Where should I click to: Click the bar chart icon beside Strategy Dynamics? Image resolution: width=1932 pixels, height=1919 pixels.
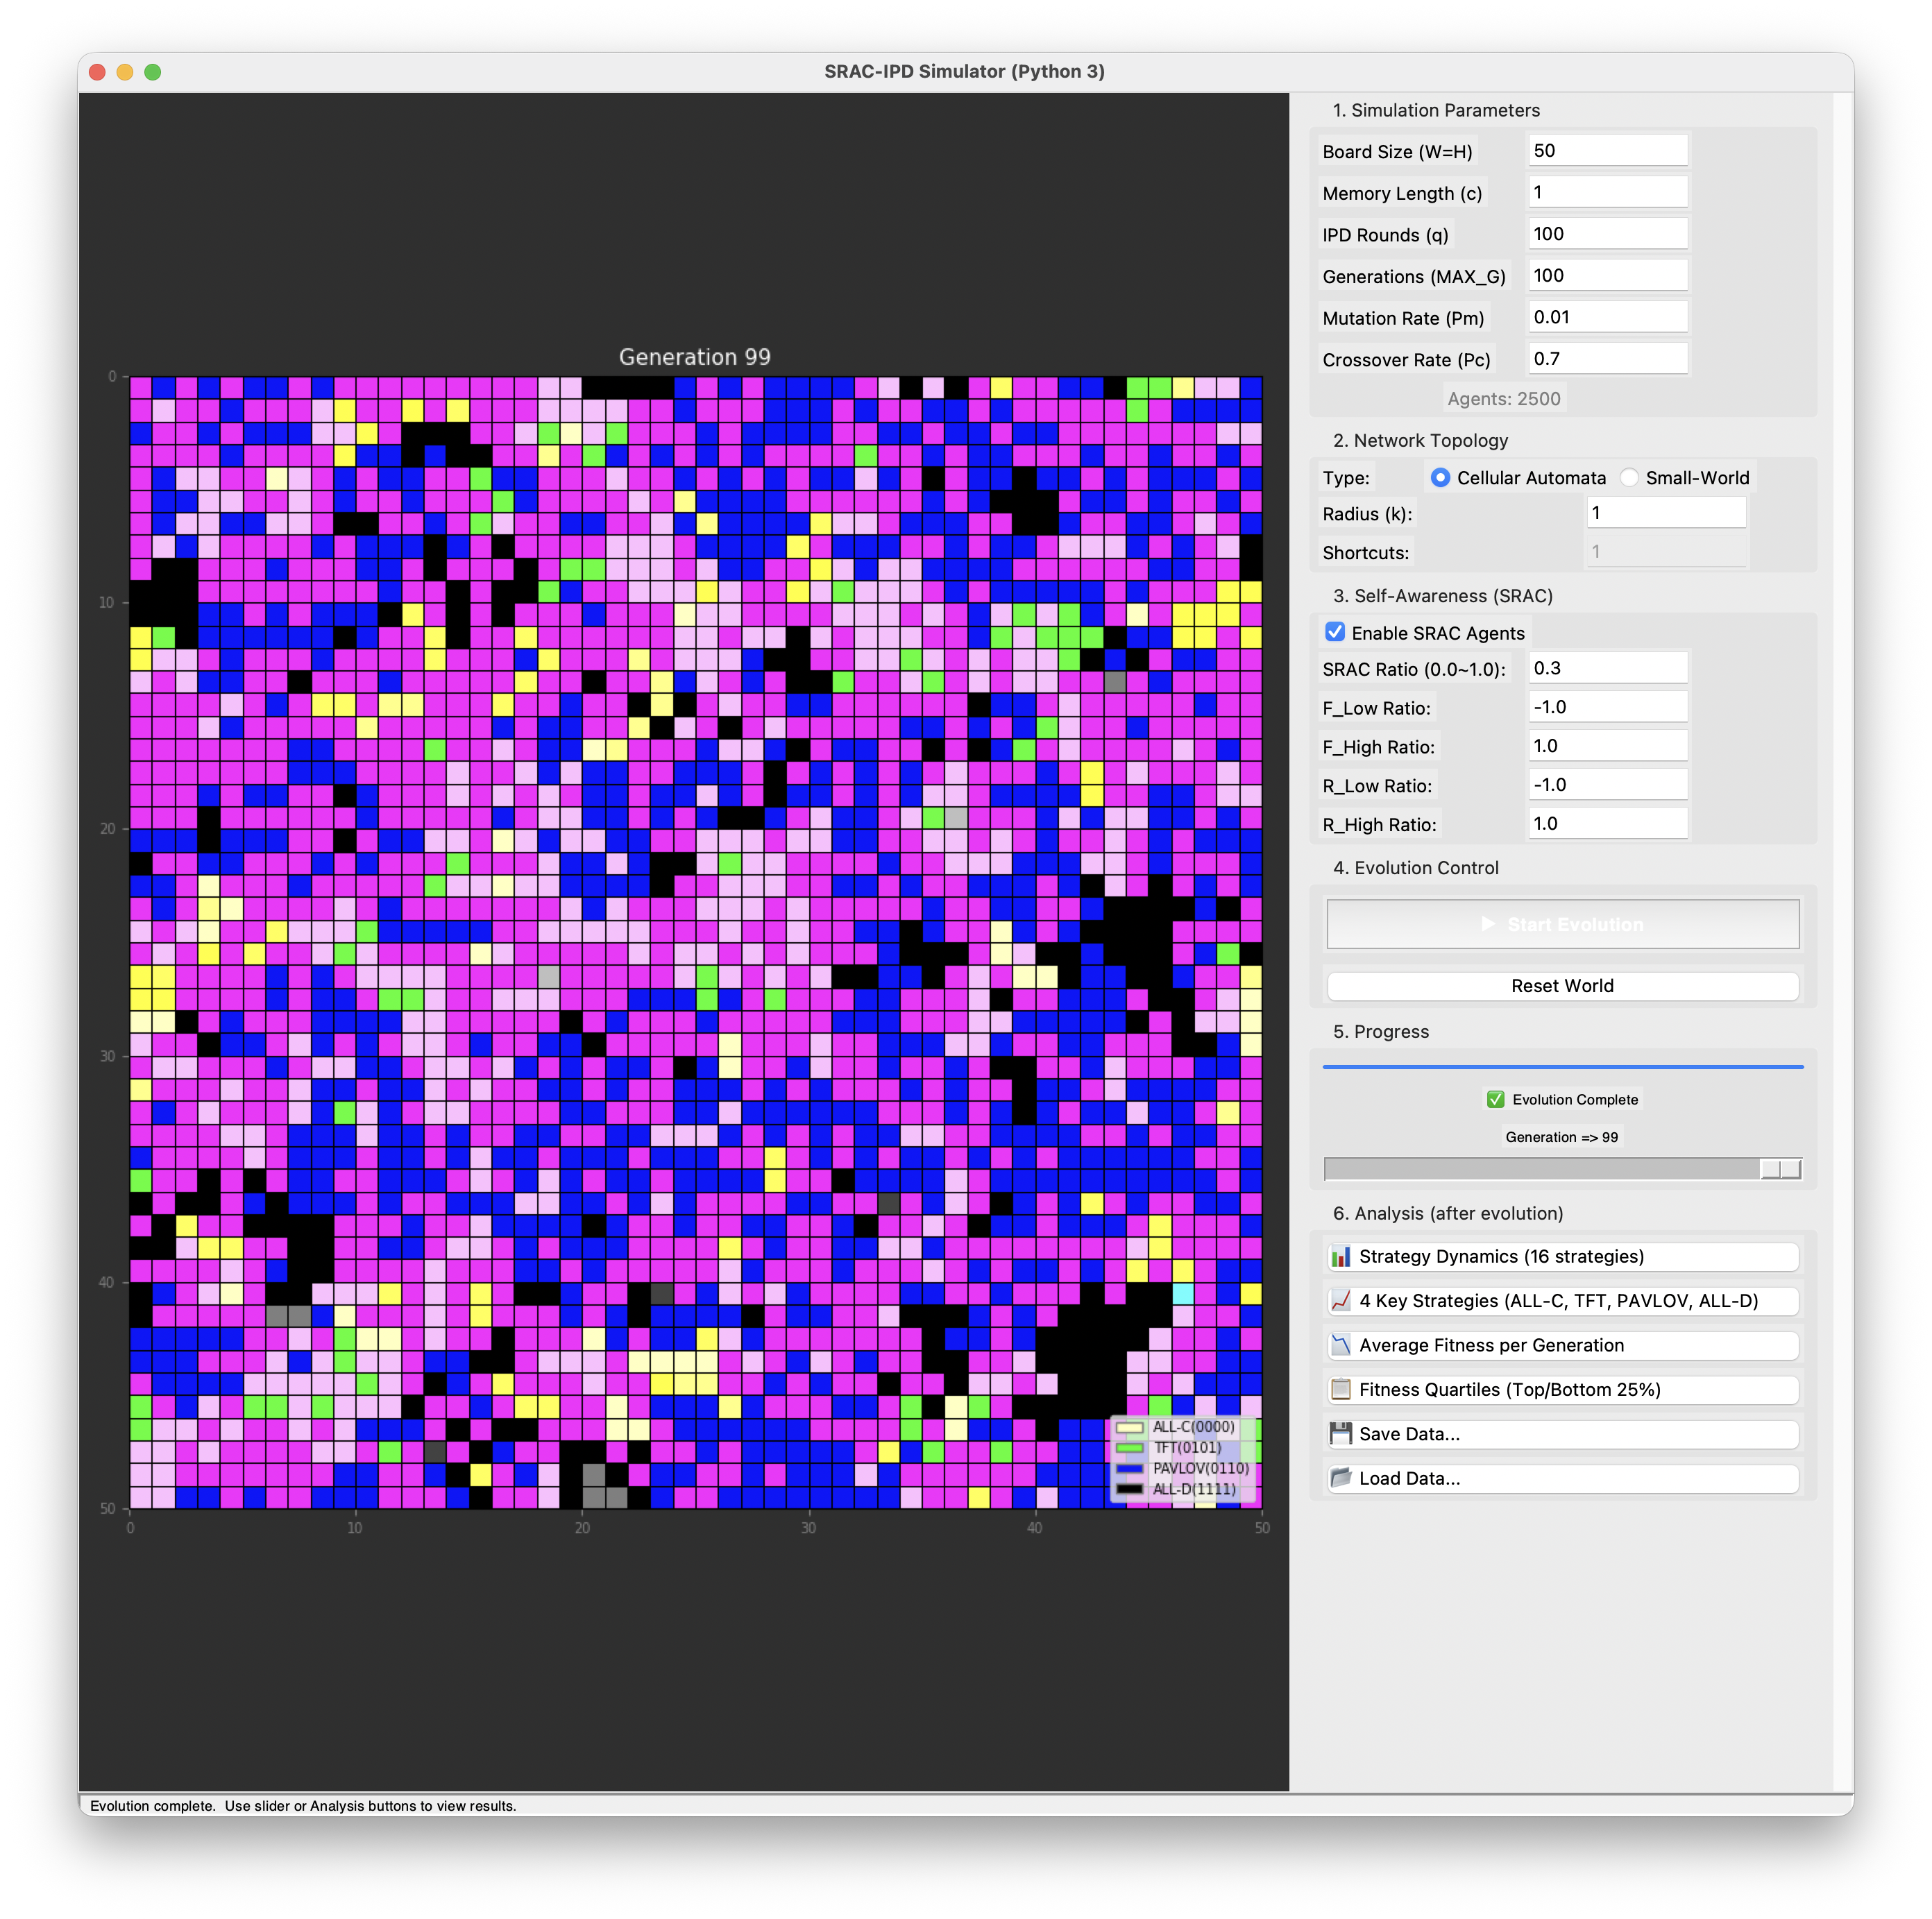[x=1341, y=1256]
